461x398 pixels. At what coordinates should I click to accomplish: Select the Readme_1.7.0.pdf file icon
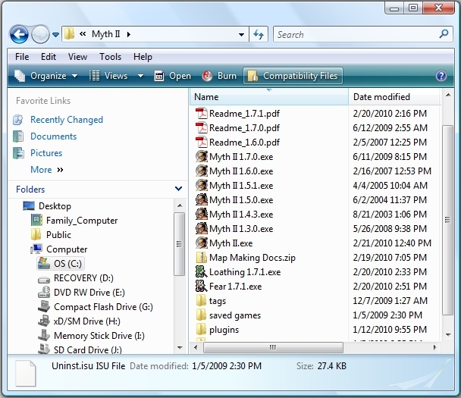[x=202, y=128]
